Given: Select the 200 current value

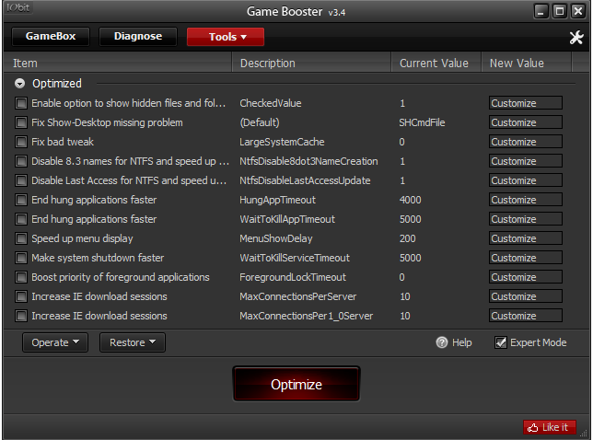Looking at the screenshot, I should [x=407, y=238].
